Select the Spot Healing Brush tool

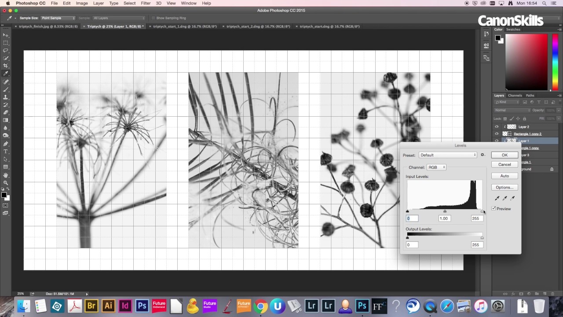pyautogui.click(x=6, y=81)
